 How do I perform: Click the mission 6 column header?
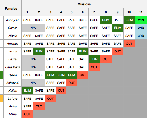(x=83, y=12)
